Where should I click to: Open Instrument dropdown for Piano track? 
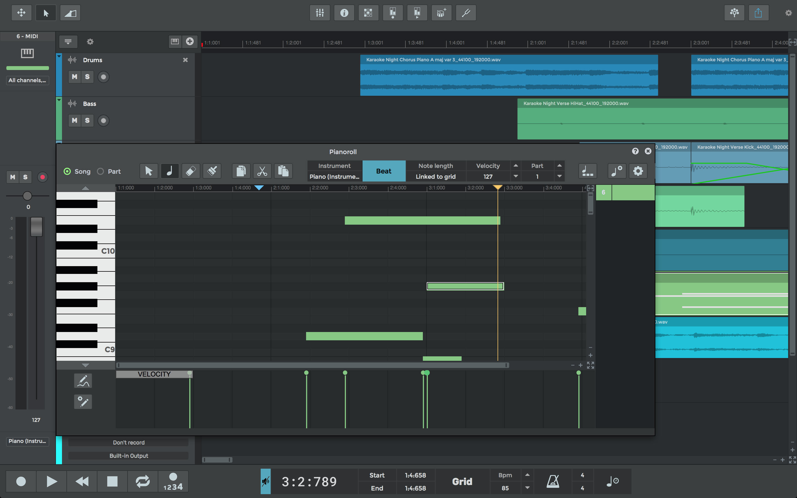click(x=335, y=176)
